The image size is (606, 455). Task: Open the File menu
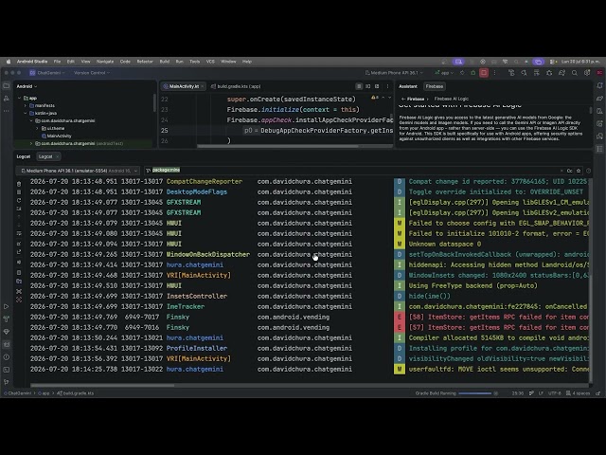57,62
